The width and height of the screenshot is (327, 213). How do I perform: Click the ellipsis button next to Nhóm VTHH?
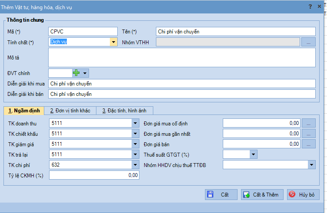pyautogui.click(x=308, y=42)
